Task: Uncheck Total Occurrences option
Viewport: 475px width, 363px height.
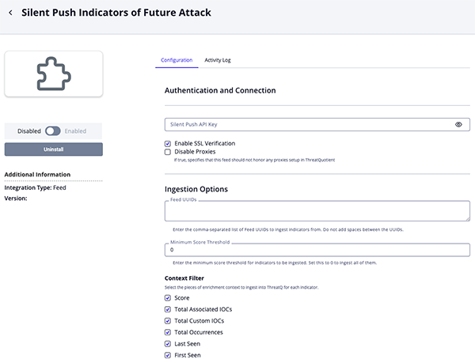Action: click(x=168, y=332)
